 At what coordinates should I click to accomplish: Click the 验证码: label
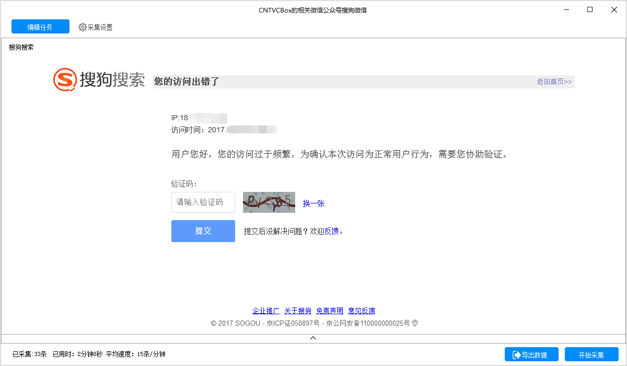(184, 184)
